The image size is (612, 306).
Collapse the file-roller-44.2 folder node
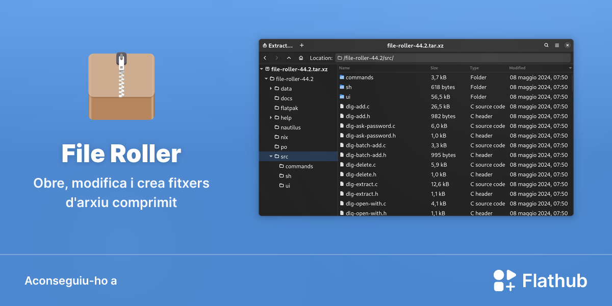[266, 79]
